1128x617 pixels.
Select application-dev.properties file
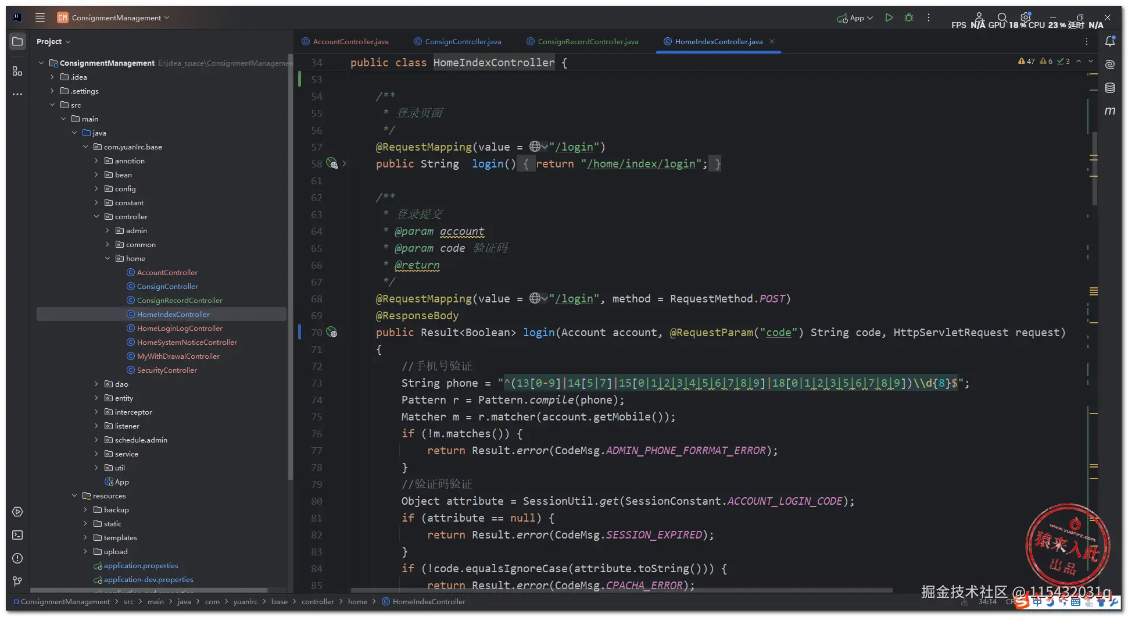148,579
